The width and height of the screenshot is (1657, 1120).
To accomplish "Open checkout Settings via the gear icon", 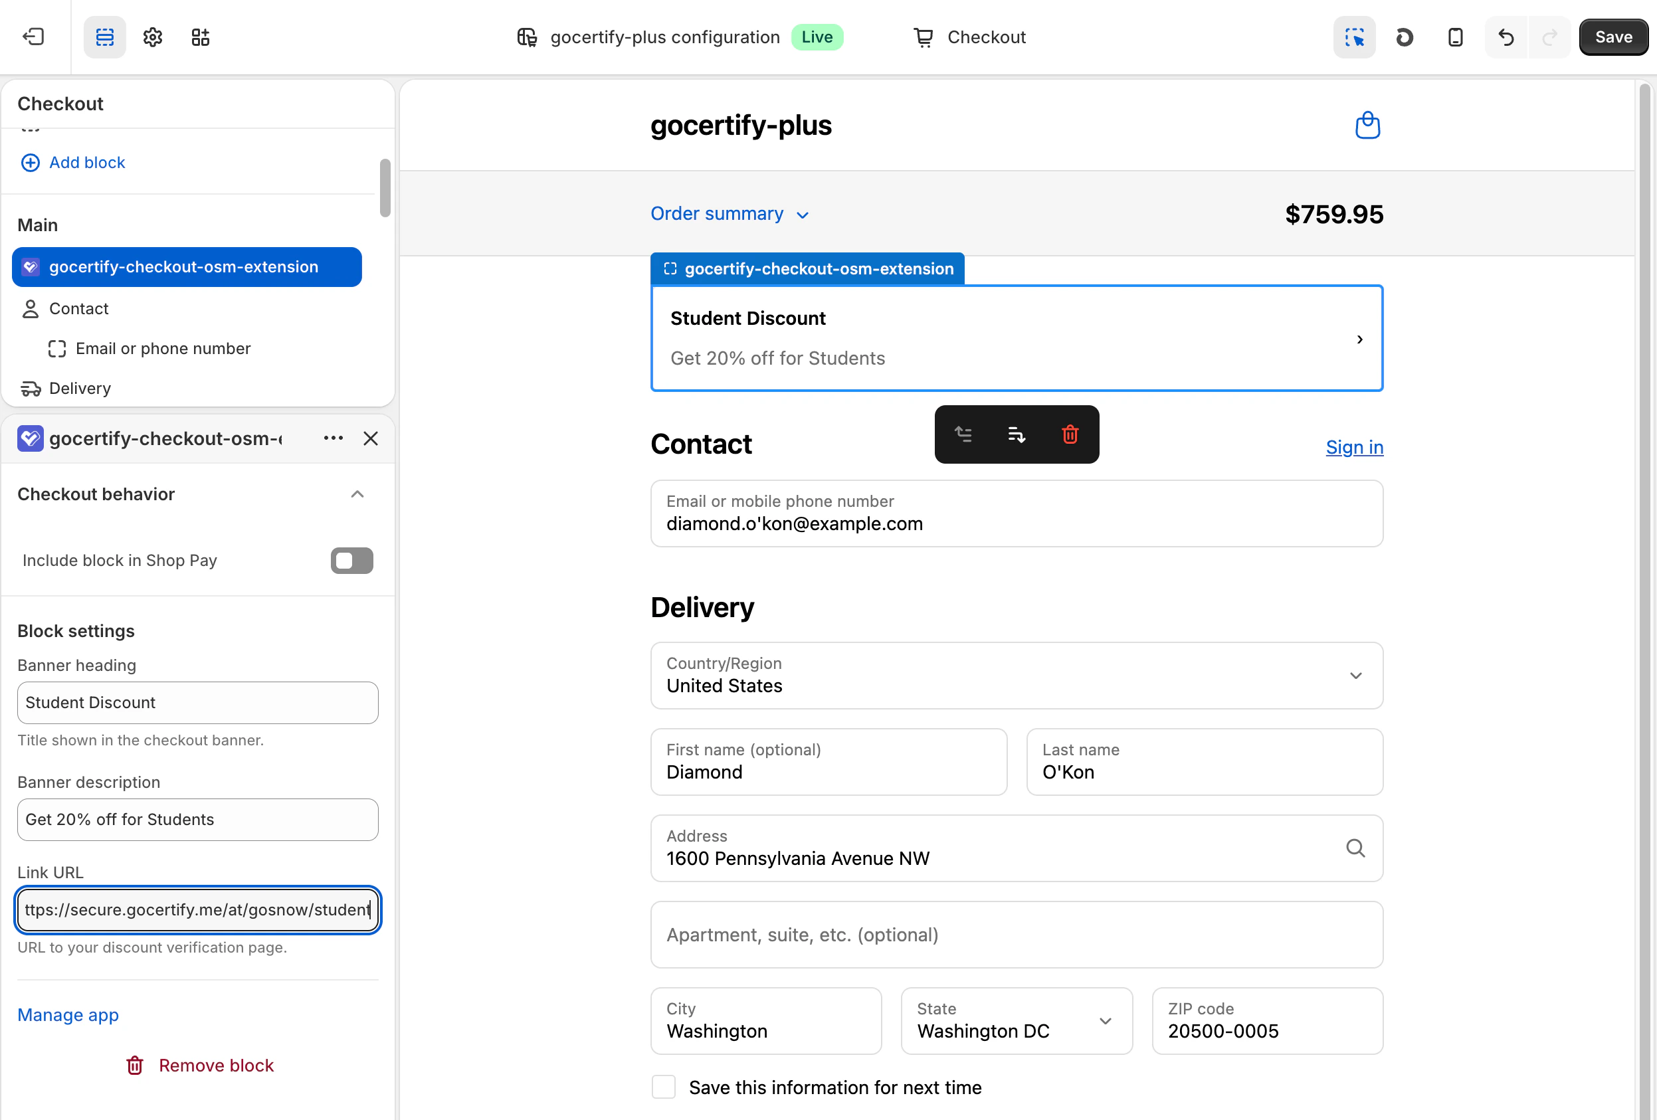I will tap(152, 37).
